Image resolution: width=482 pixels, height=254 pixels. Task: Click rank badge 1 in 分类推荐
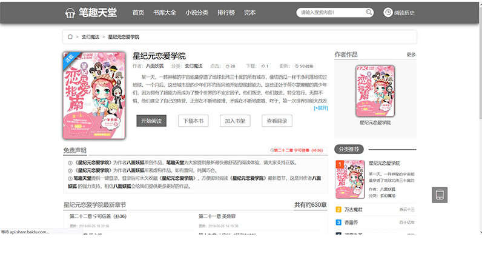(x=339, y=164)
